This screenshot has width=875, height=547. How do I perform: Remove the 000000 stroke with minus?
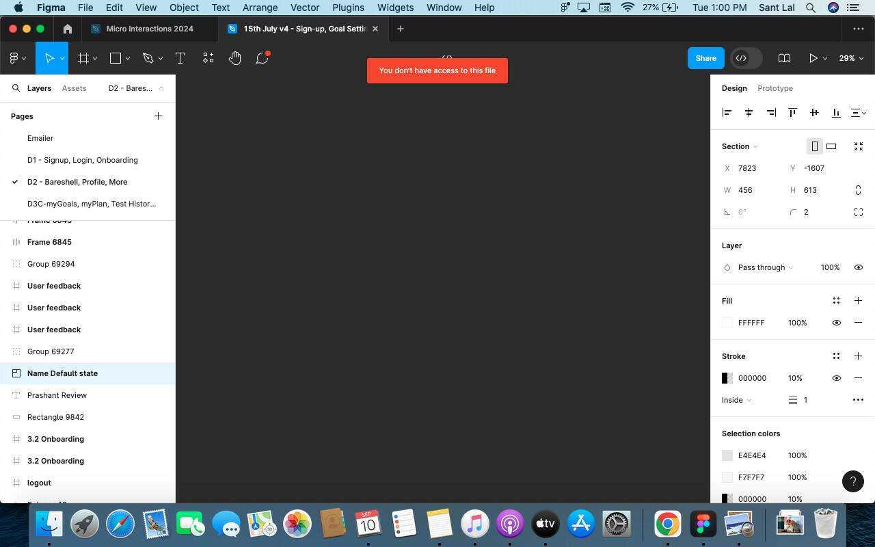pyautogui.click(x=858, y=378)
